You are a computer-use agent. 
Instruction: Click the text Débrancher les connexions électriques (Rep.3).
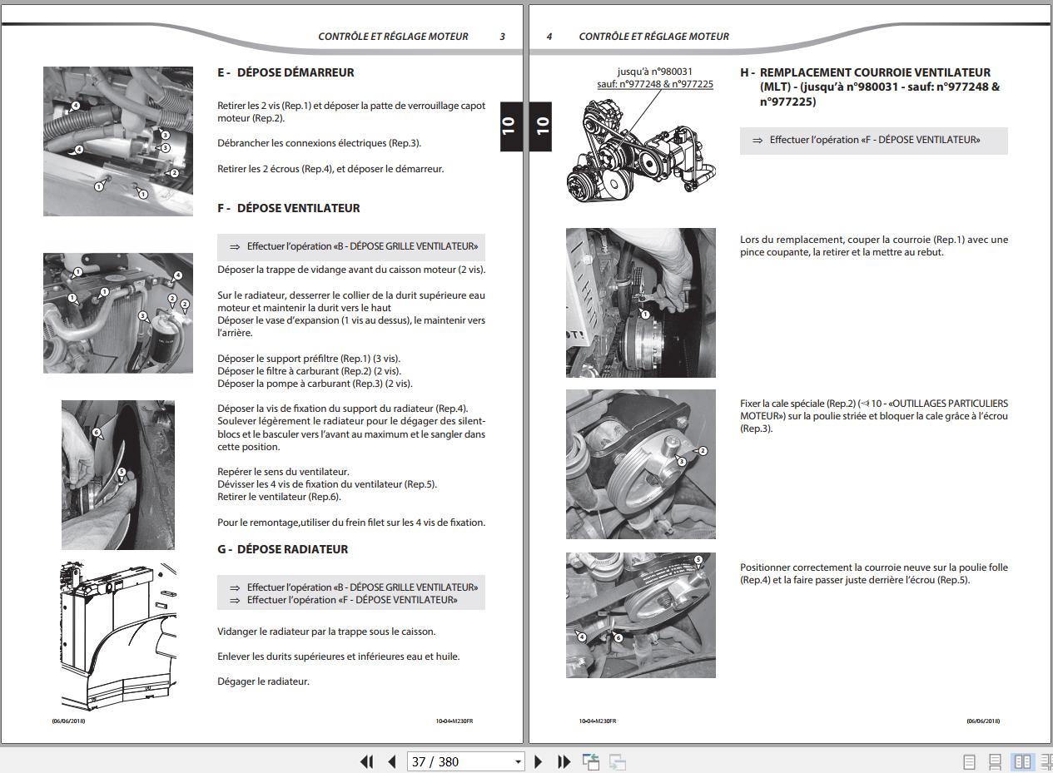[x=320, y=143]
